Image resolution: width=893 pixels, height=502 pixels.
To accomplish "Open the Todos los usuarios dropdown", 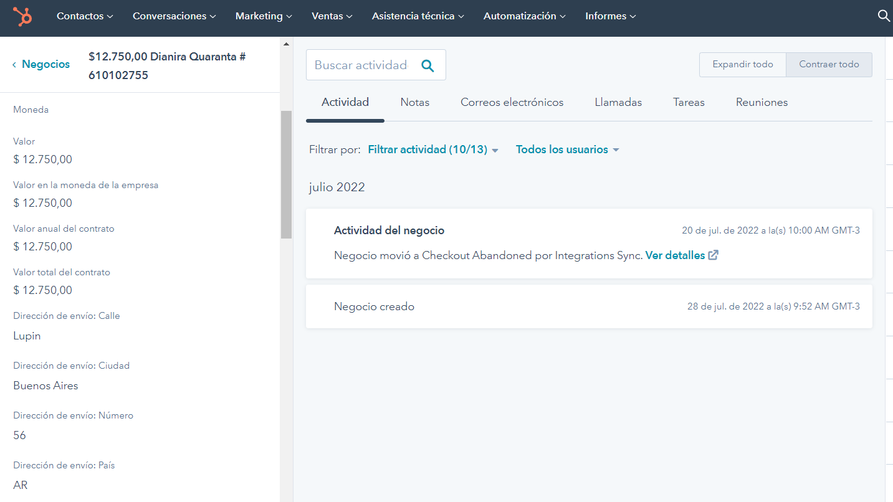I will click(x=567, y=149).
